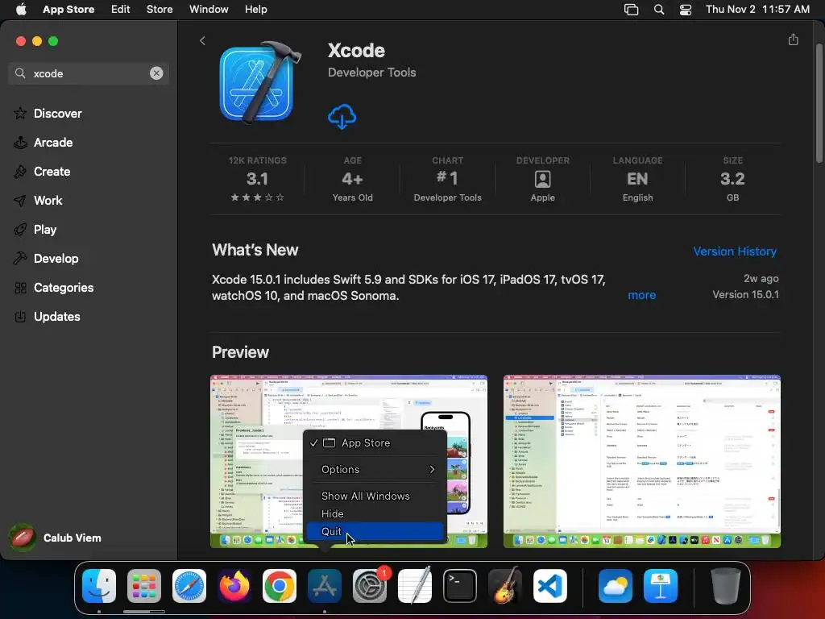The image size is (825, 619).
Task: Open the Edit menu
Action: coord(121,10)
